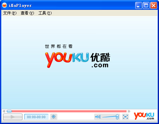Click the iKuPlayer title bar app icon
The width and height of the screenshot is (159, 124).
point(5,5)
